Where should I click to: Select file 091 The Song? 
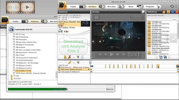(x=20, y=34)
